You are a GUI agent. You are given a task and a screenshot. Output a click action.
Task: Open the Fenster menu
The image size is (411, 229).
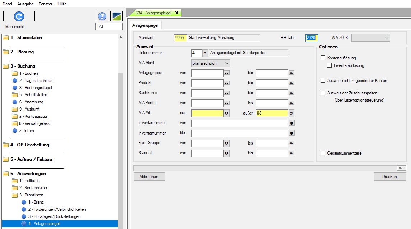[x=45, y=4]
